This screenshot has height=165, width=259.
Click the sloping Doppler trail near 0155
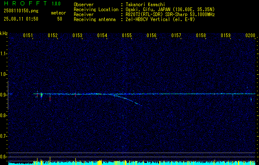127,99
